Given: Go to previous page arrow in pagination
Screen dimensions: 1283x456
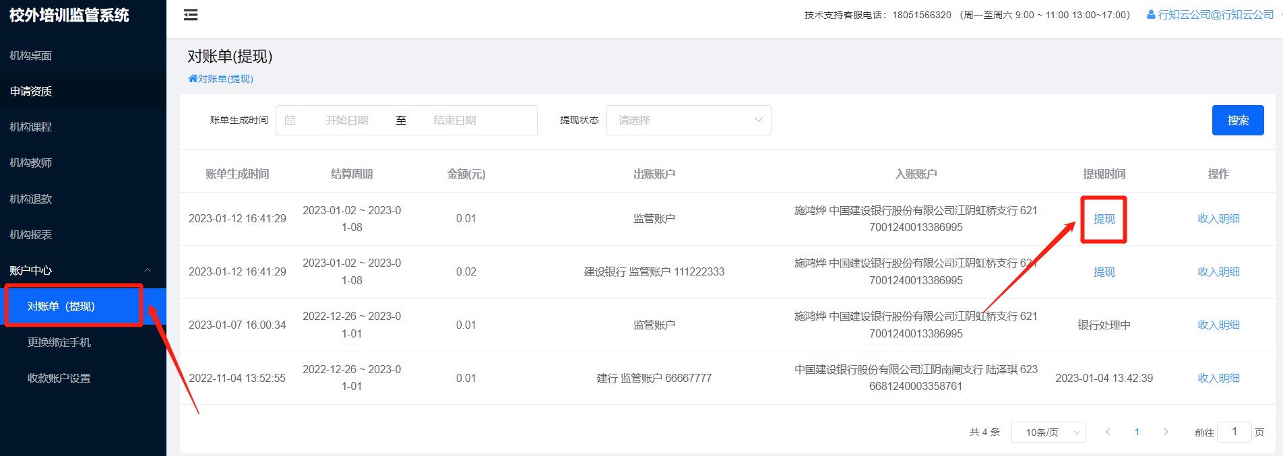Looking at the screenshot, I should click(x=1108, y=432).
